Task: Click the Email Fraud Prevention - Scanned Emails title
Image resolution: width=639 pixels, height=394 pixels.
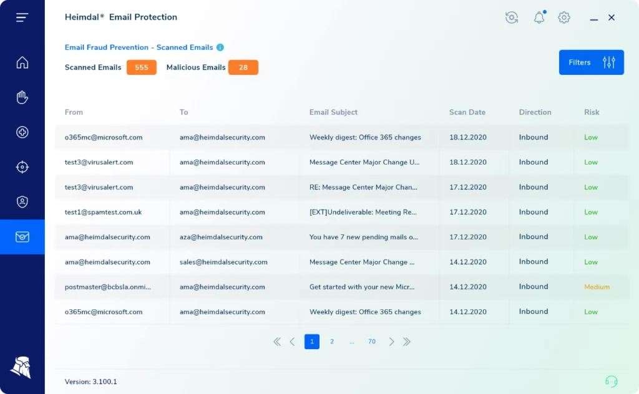Action: (x=139, y=47)
